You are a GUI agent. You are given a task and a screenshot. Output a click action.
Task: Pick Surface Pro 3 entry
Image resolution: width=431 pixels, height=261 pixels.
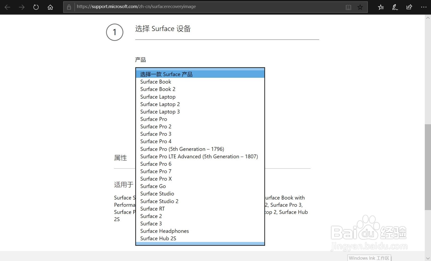point(200,134)
